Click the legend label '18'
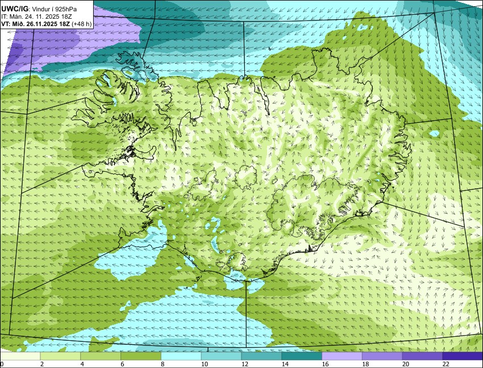Viewport: 483px width, 368px height. [365, 364]
